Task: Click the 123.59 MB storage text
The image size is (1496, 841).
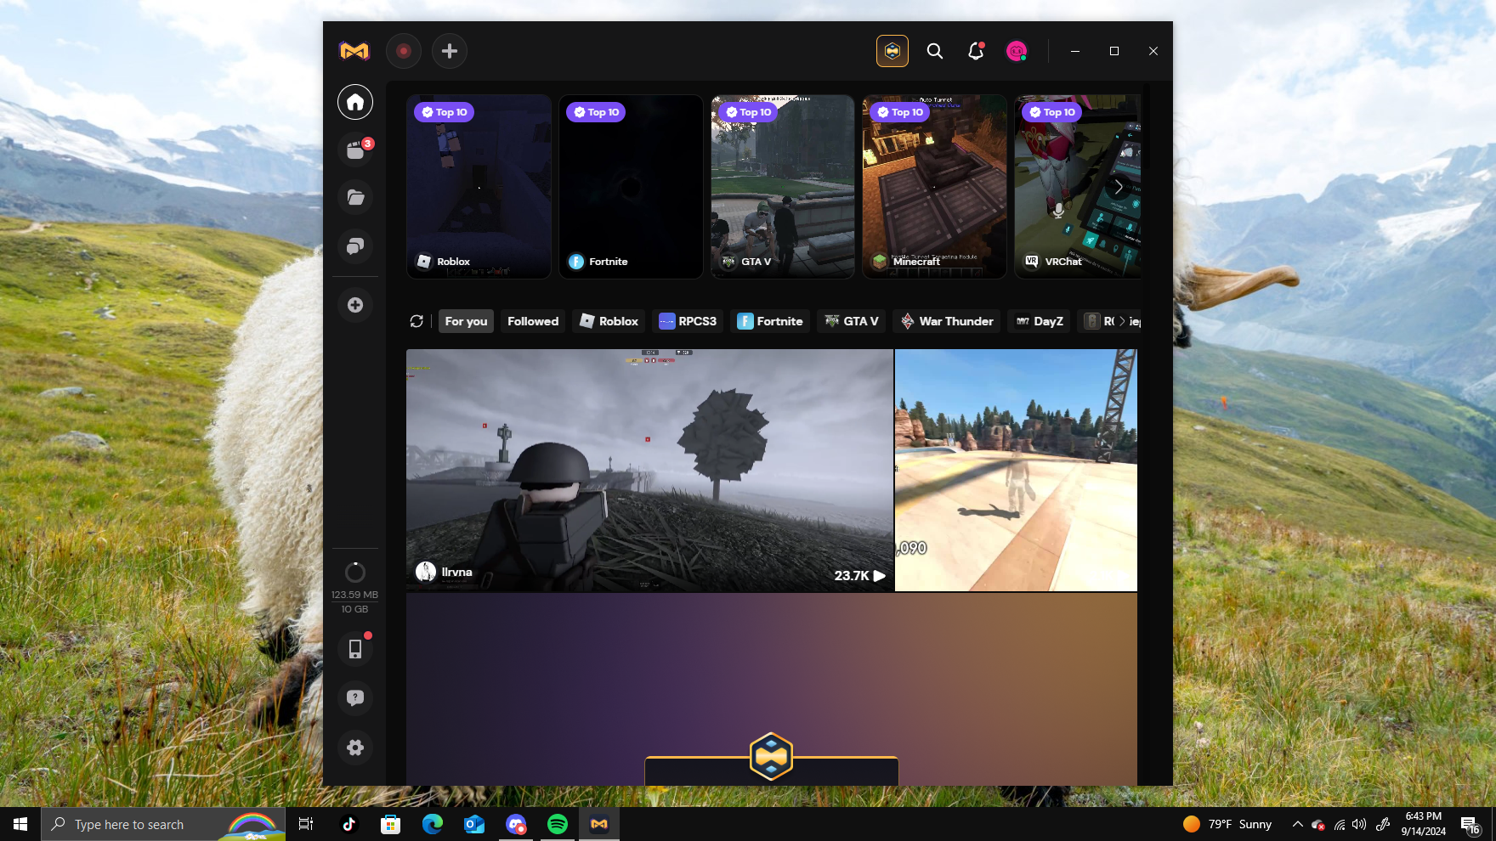Action: (354, 595)
